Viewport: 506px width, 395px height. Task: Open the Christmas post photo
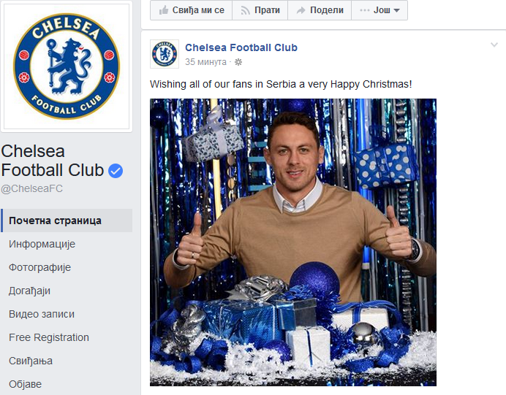click(292, 242)
